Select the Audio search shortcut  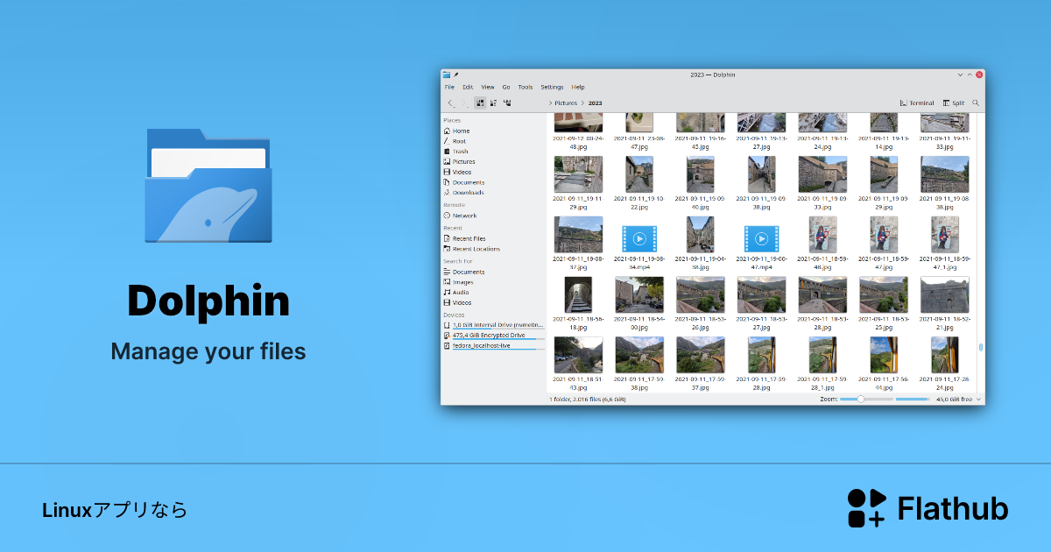pos(460,293)
